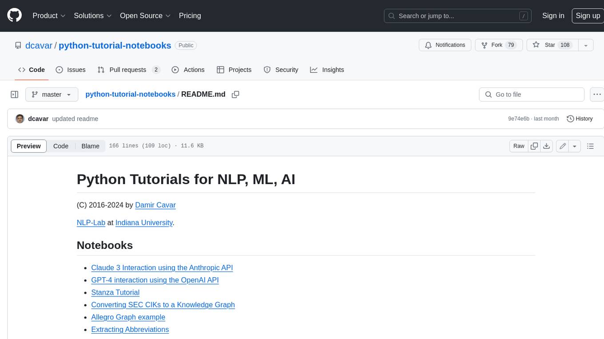The image size is (604, 339).
Task: Sign in to GitHub
Action: click(553, 16)
